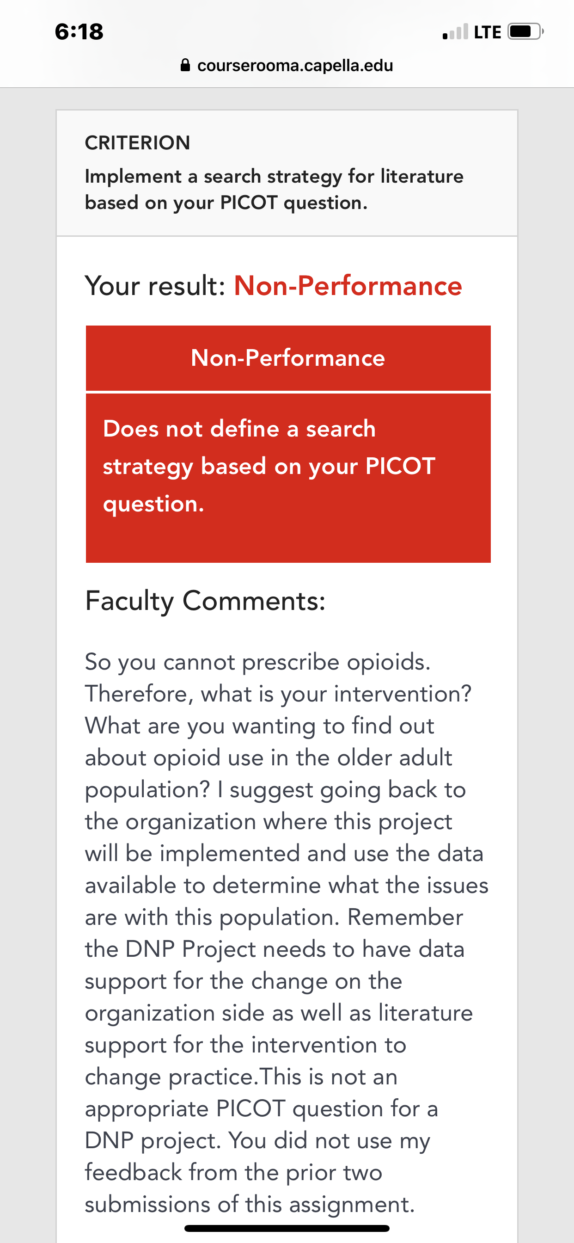Tap the 'Implement a search strategy' criterion text

coord(274,190)
